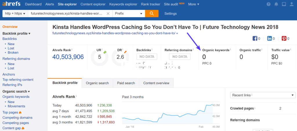
Task: Click the Traffic value $0 figure
Action: [274, 57]
